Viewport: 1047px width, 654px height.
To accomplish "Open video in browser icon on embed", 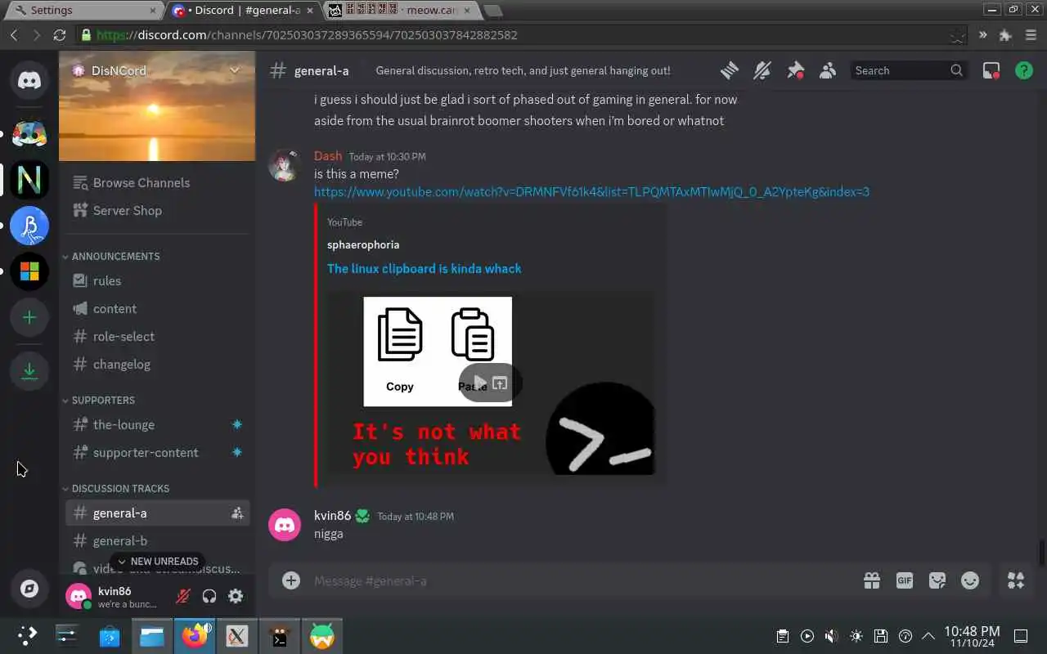I will click(x=500, y=383).
